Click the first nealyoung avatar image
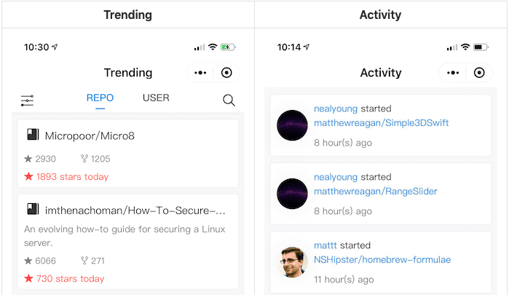The image size is (509, 295). click(x=293, y=125)
